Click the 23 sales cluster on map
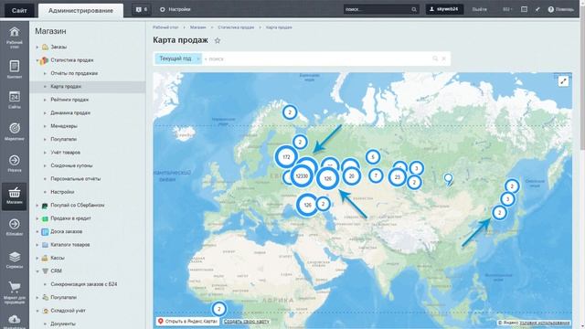The height and width of the screenshot is (329, 585). pyautogui.click(x=398, y=176)
